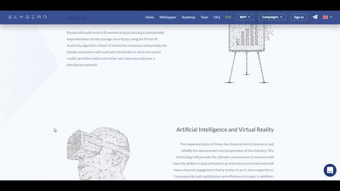Go to the Home page link
Screen dimensions: 340x191
[x=150, y=17]
